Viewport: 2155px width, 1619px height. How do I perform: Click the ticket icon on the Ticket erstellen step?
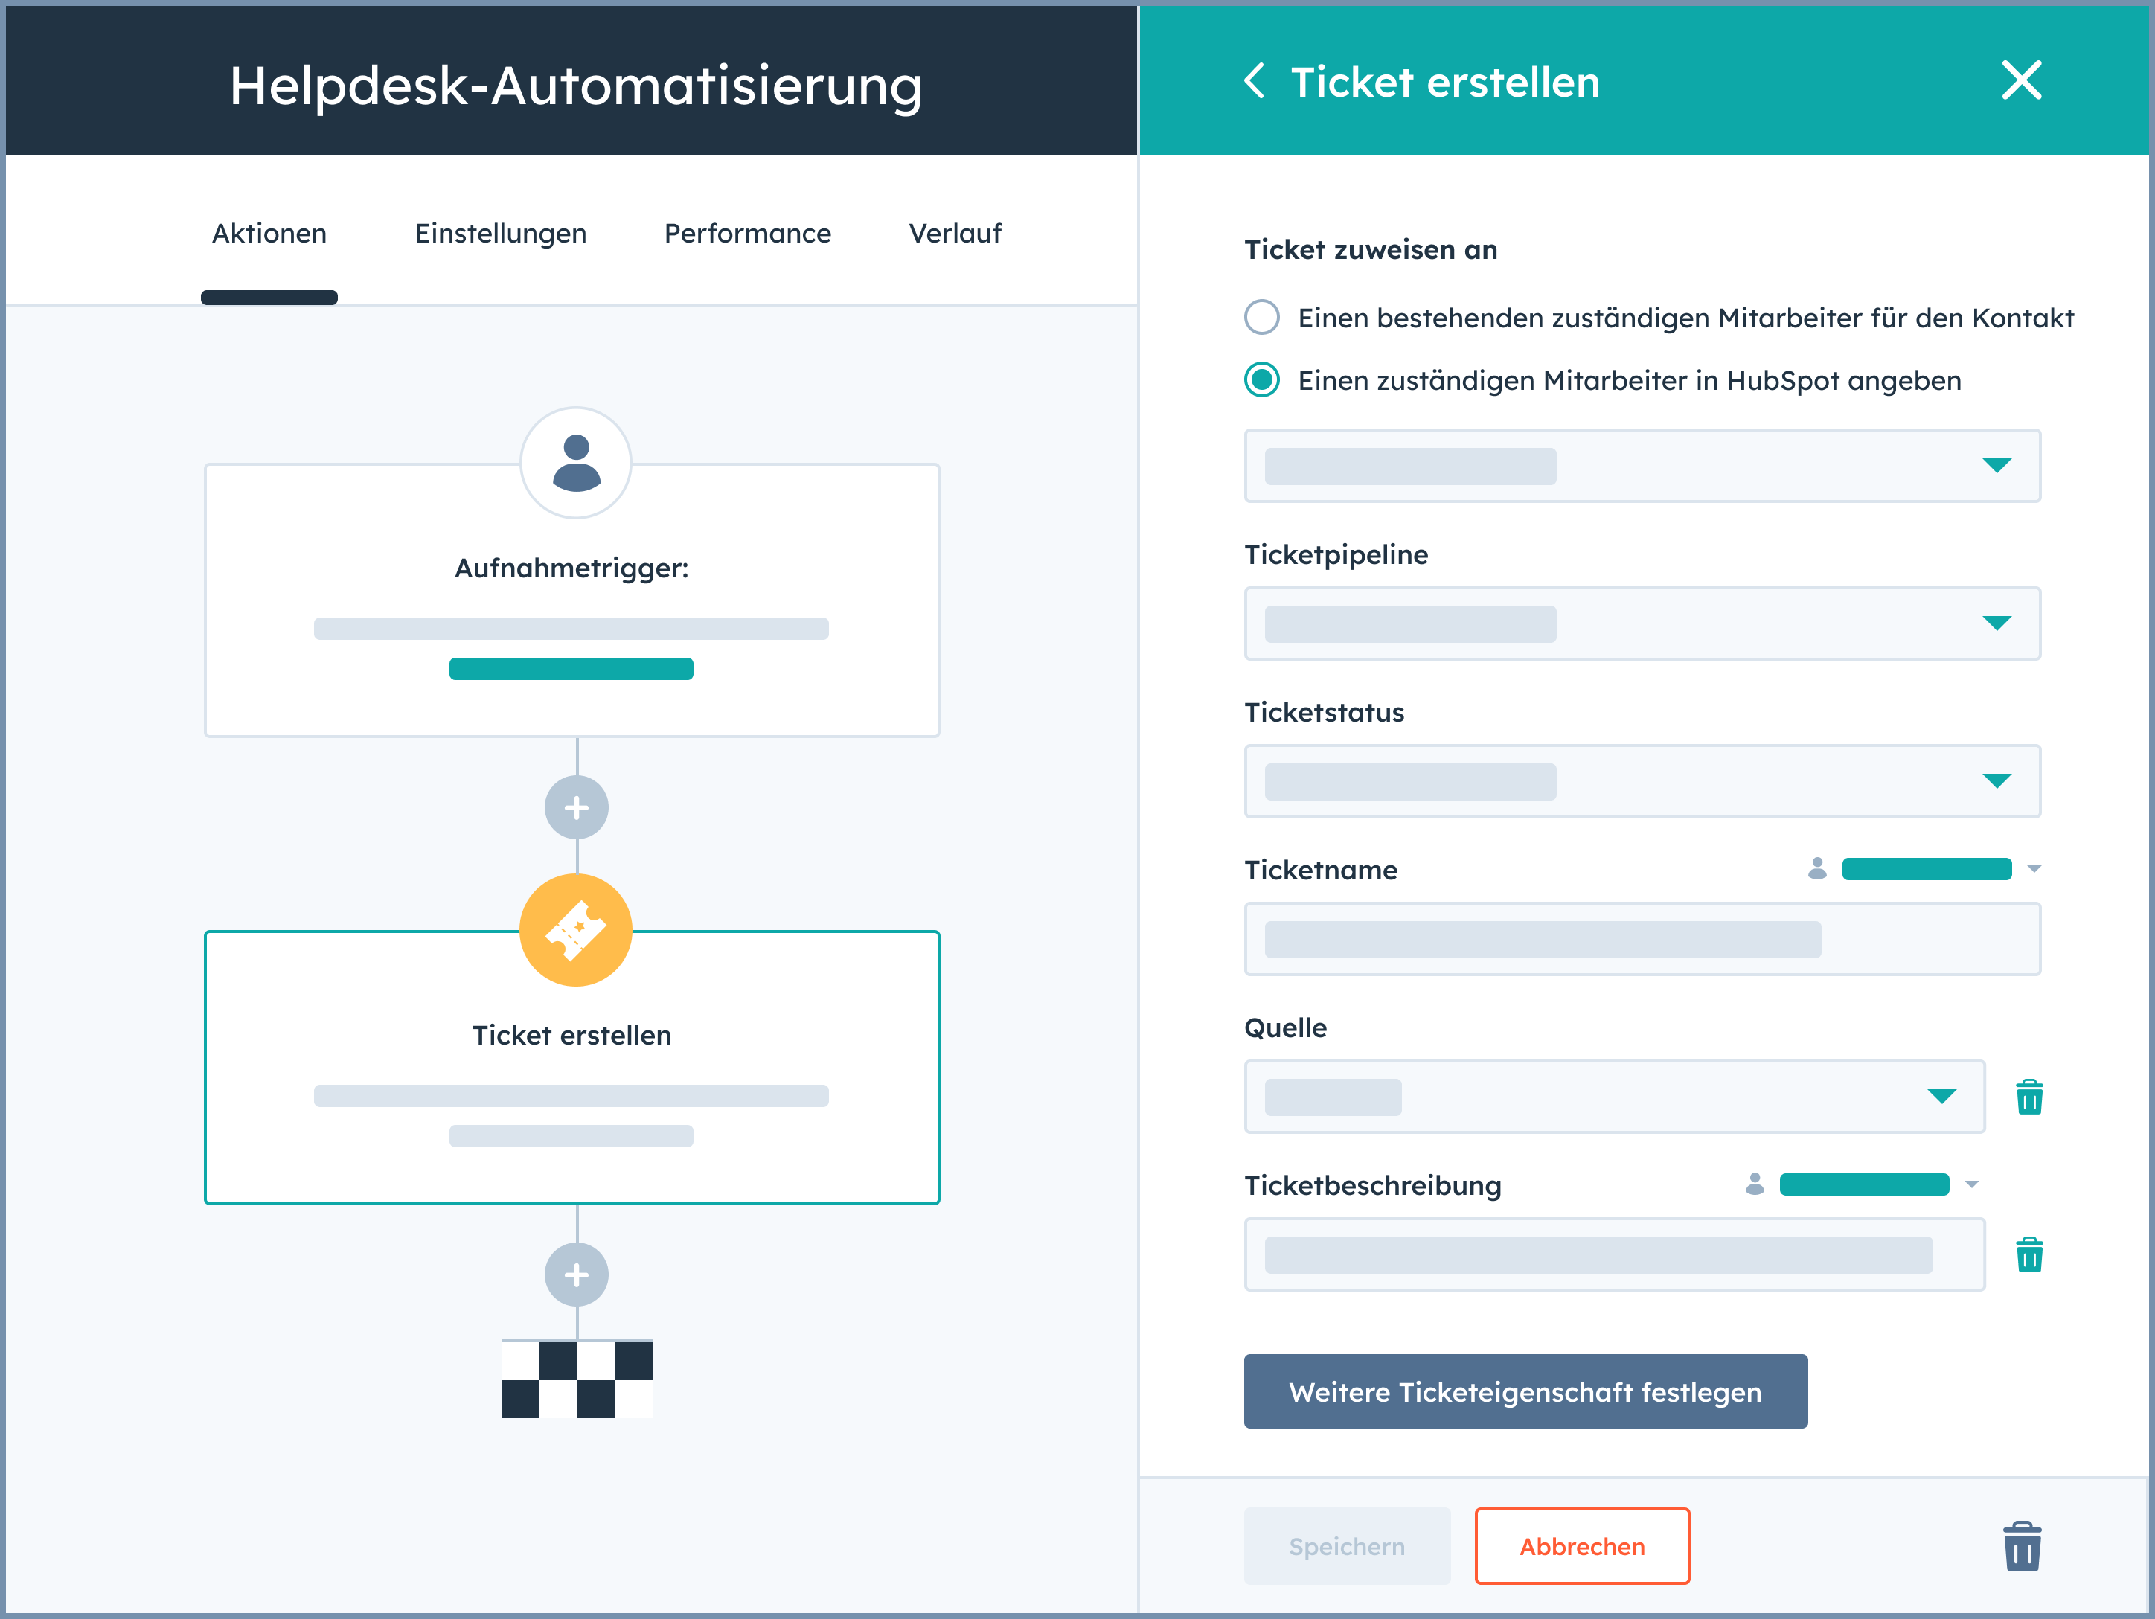576,929
